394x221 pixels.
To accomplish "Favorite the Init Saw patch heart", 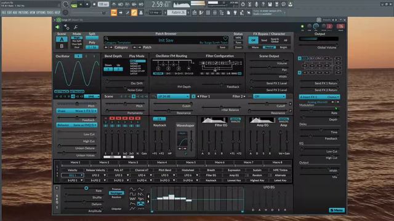I will (225, 38).
